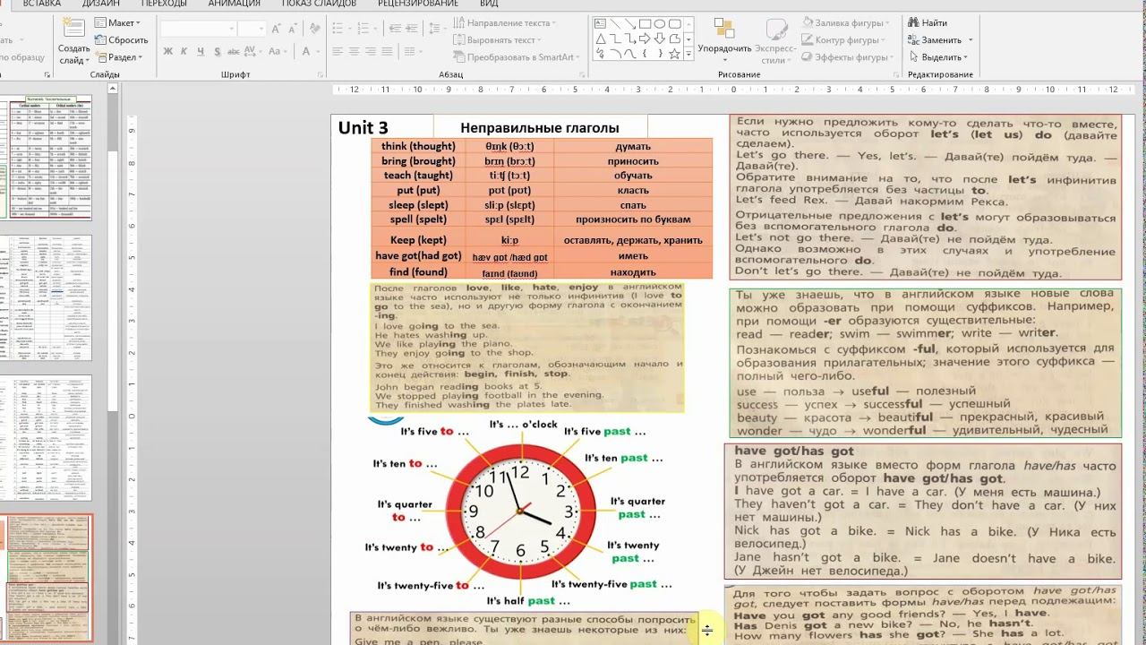Screen dimensions: 1146x645
Task: Switch to the РЕЦЕНЗИРОВАНИЕ tab
Action: [x=418, y=4]
